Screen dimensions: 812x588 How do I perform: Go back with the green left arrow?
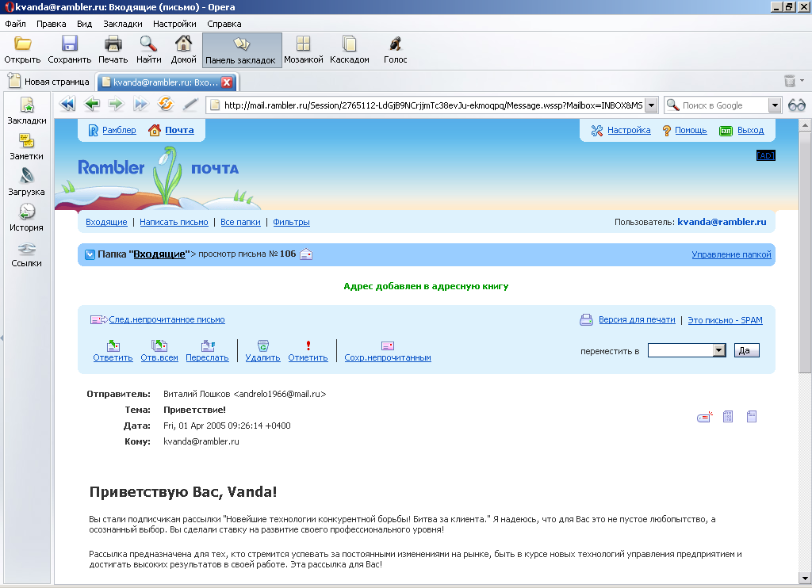(92, 105)
